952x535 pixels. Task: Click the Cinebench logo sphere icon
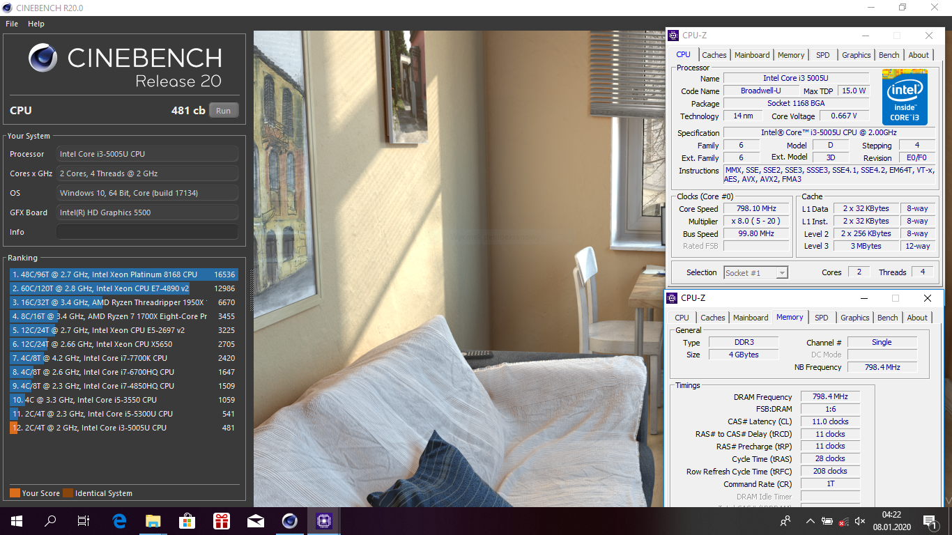pos(43,58)
